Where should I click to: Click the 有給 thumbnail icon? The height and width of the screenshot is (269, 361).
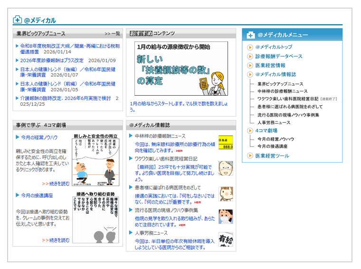click(226, 239)
